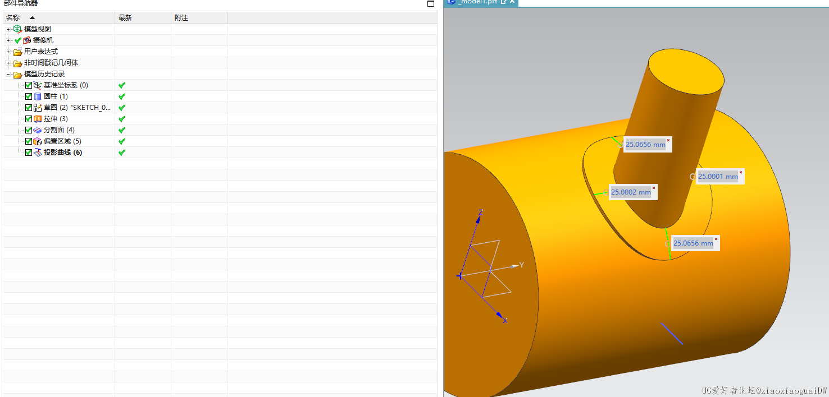Uncheck the 草图 (2) checkbox
The height and width of the screenshot is (397, 829).
(29, 108)
